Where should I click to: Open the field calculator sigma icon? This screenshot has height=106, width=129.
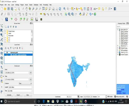(x=91, y=9)
